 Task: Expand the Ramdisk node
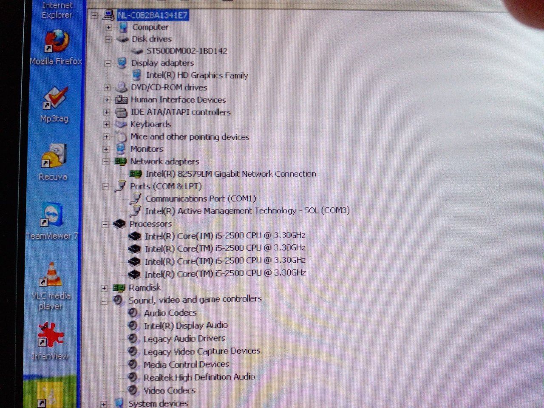pos(104,288)
